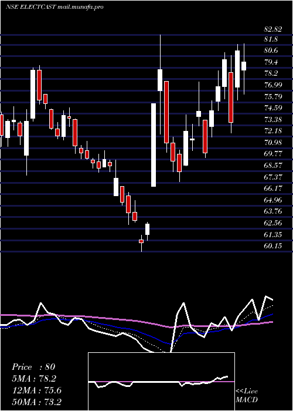
Task: Click the <<Live MACD label
Action: (247, 396)
